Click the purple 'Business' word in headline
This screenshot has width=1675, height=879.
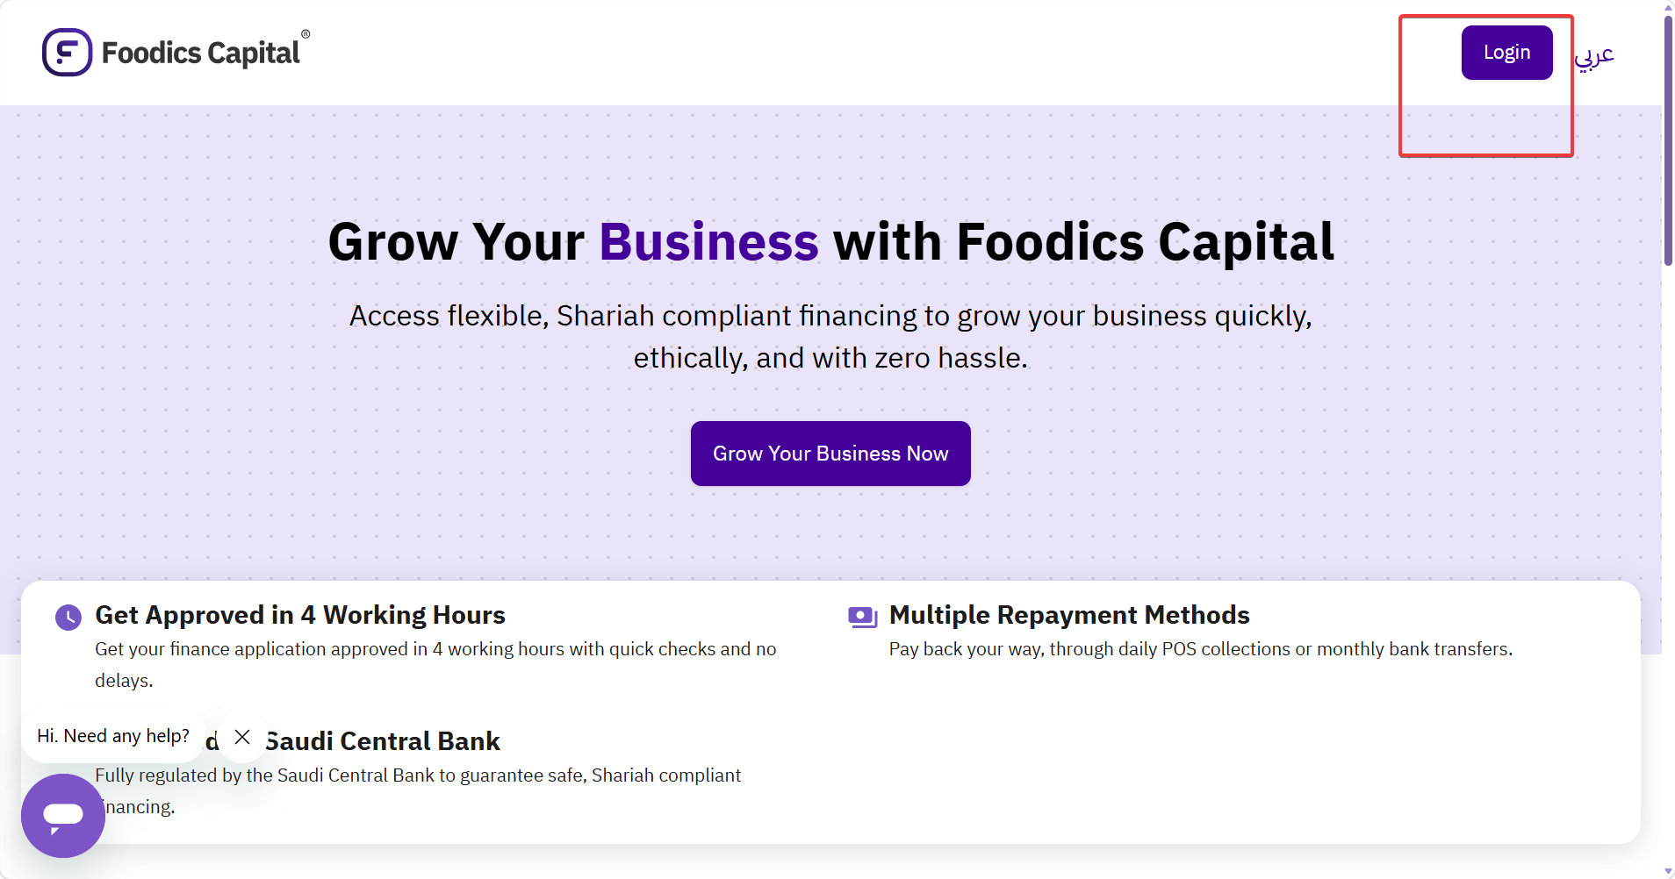pos(708,242)
